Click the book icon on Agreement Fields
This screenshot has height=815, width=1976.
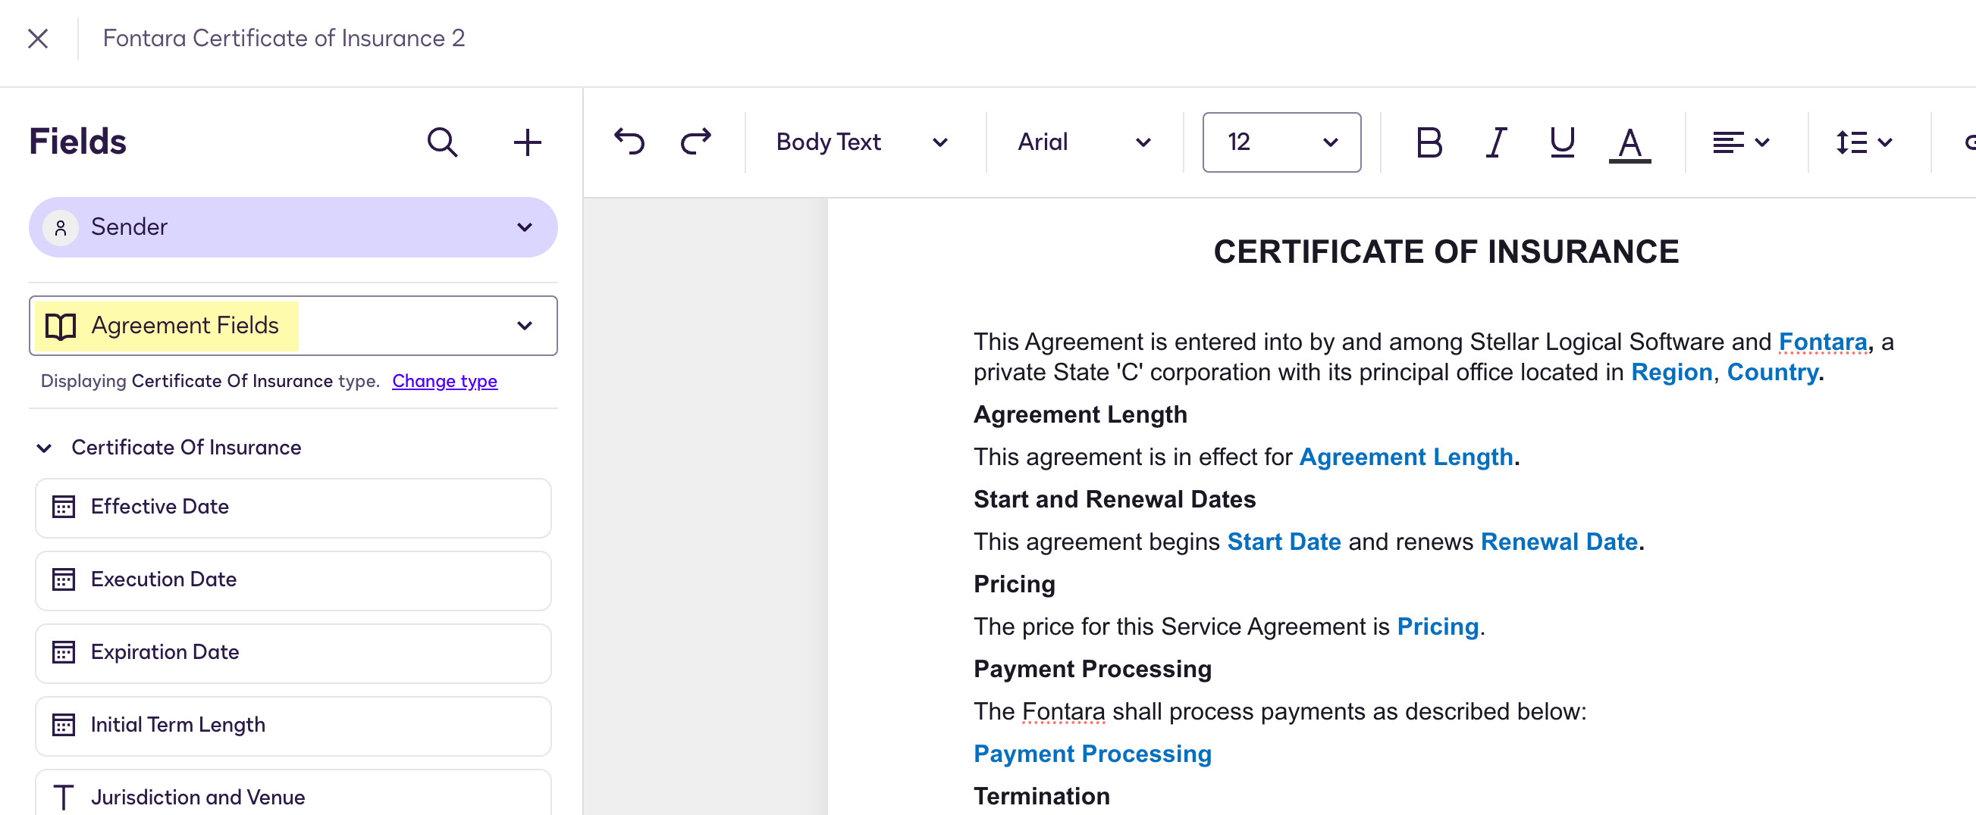61,325
